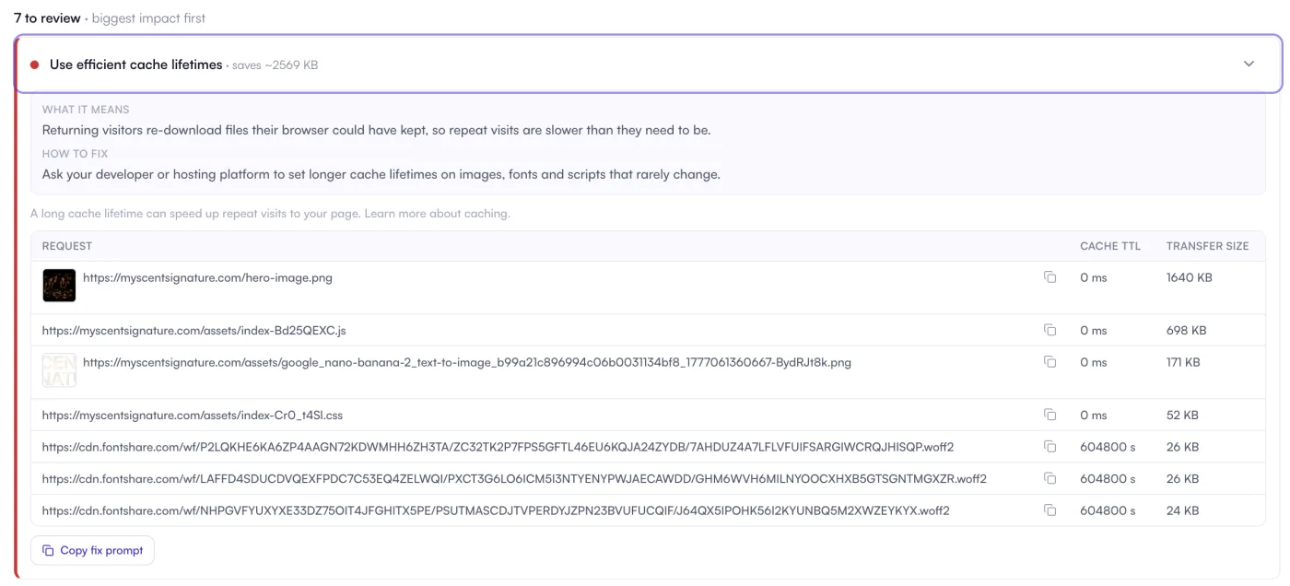This screenshot has height=586, width=1290.
Task: Click the 24 KB transfer size value
Action: click(x=1182, y=510)
